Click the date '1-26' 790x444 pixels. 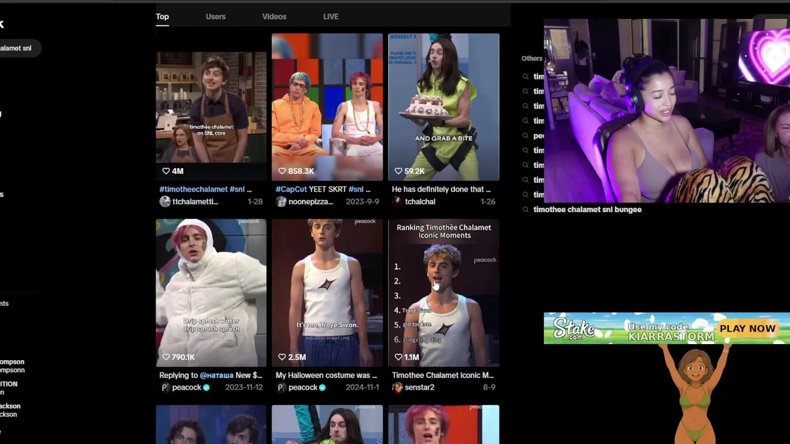488,202
